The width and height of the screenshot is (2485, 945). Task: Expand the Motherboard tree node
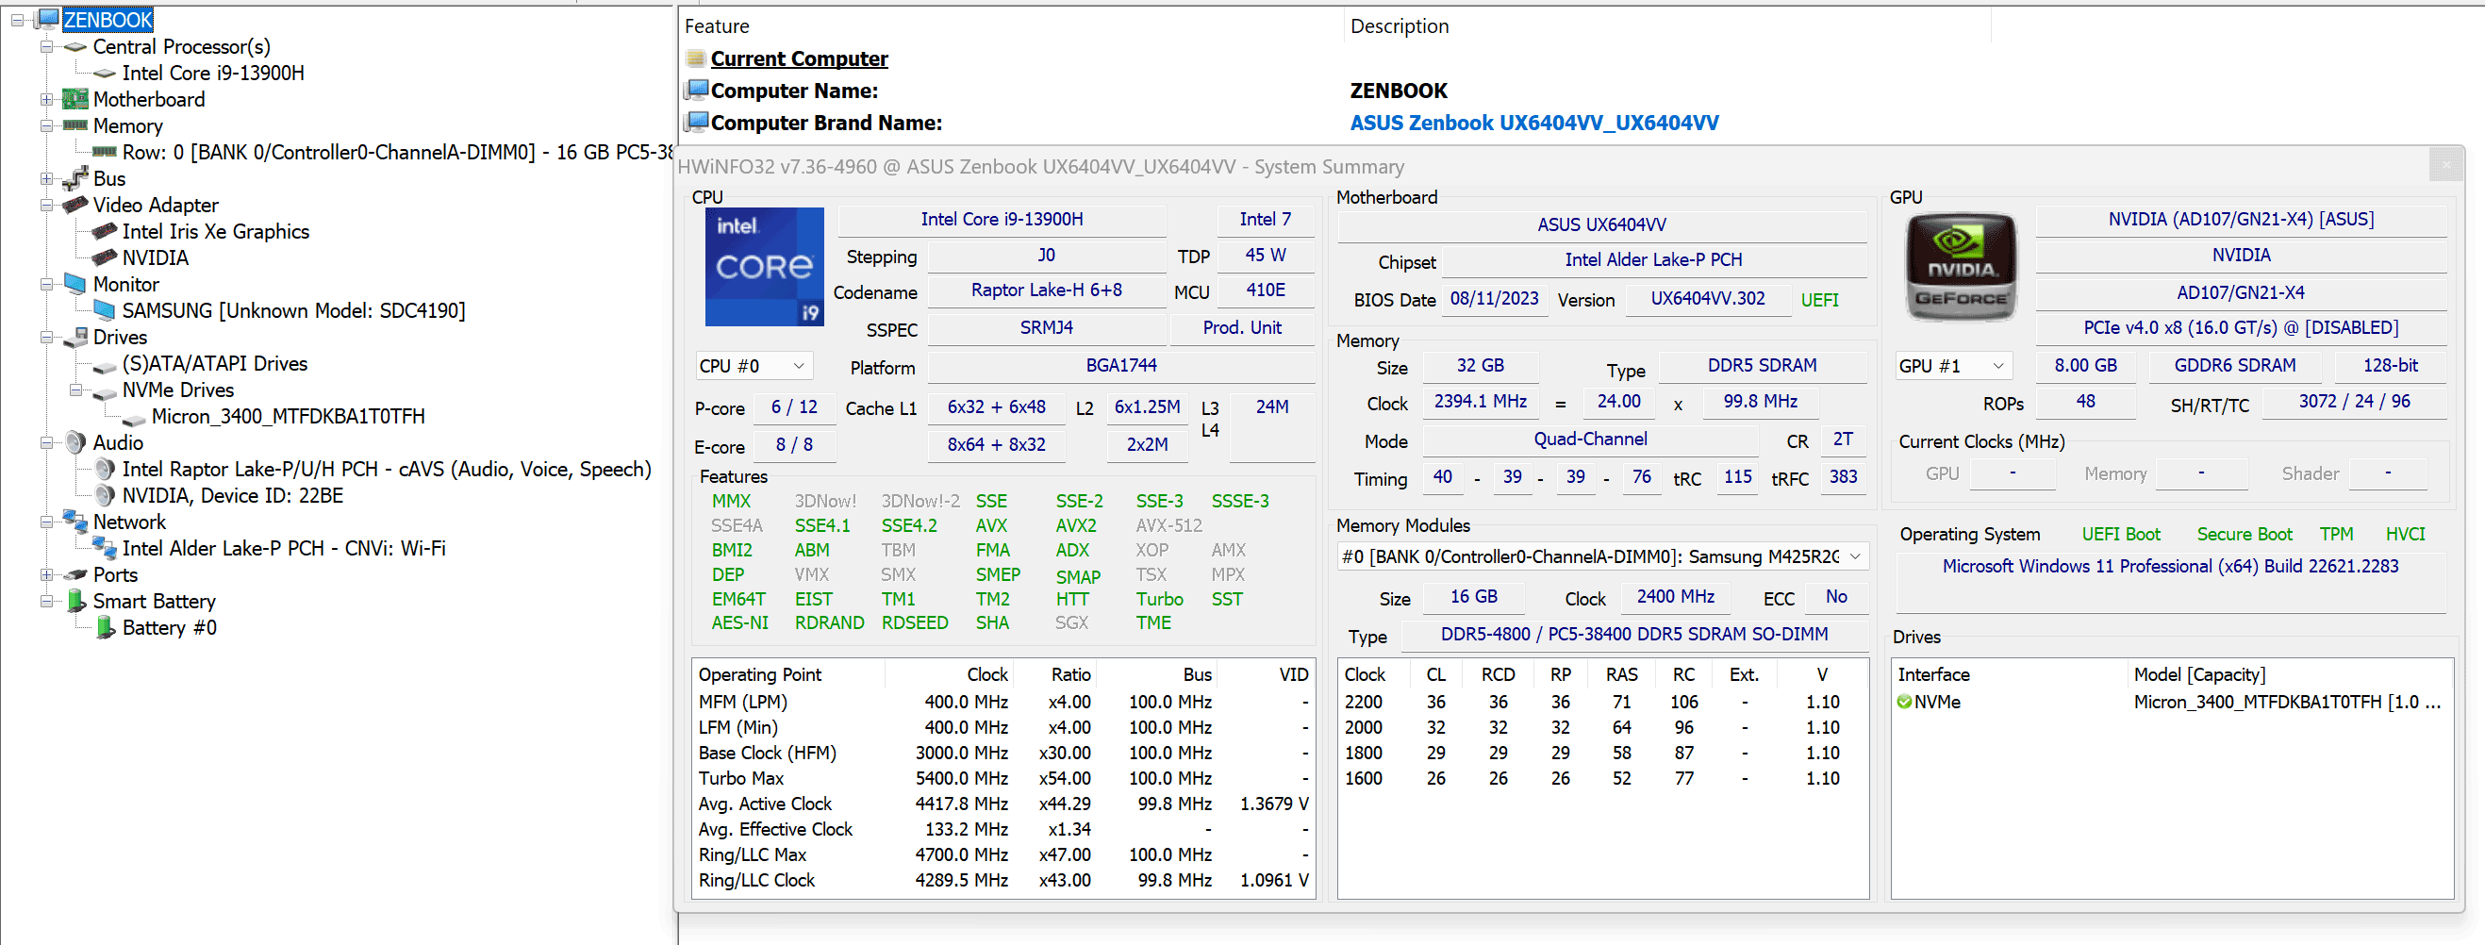(46, 99)
